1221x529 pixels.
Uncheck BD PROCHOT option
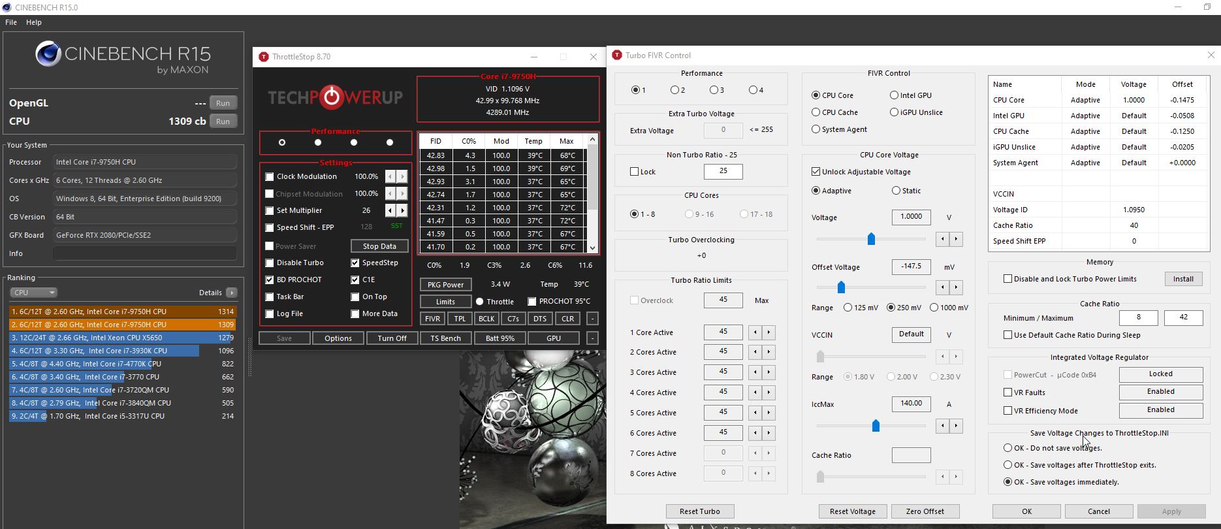click(x=269, y=280)
